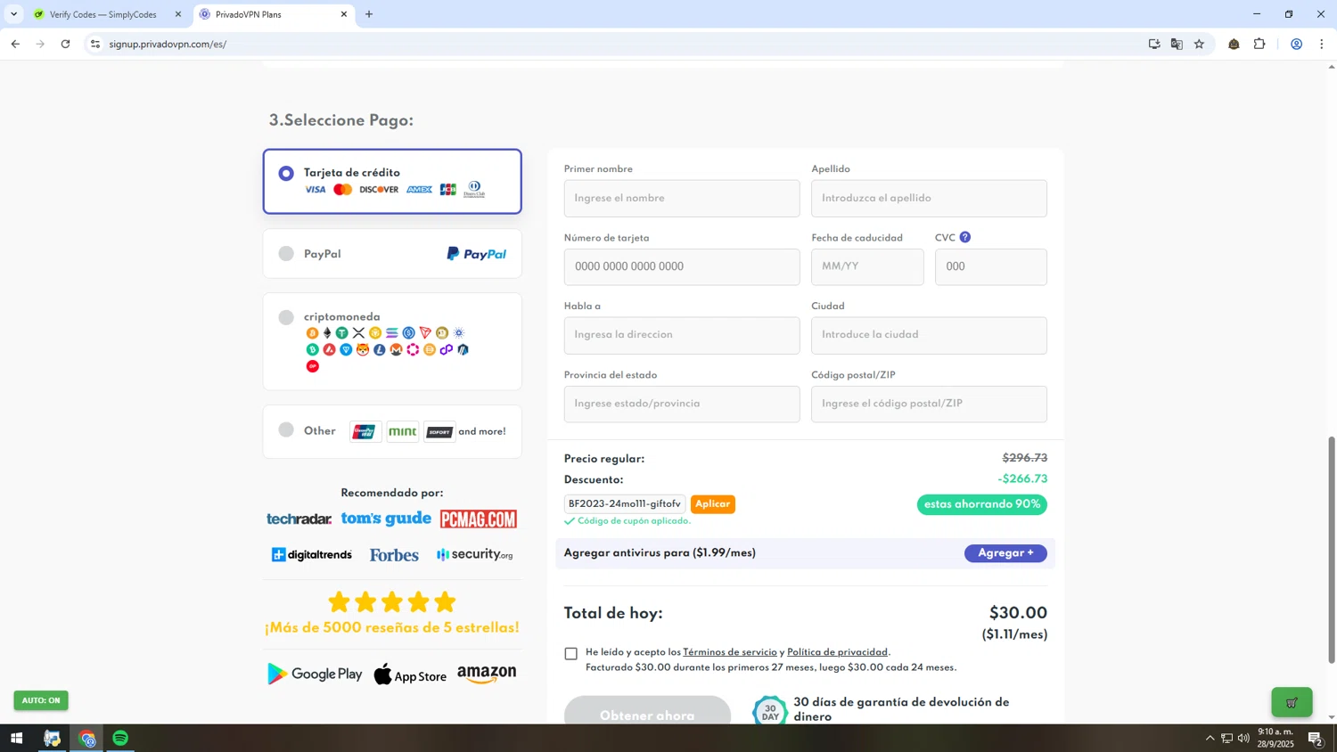Open Política de privacidad link
Screen dimensions: 1337x752
837,652
